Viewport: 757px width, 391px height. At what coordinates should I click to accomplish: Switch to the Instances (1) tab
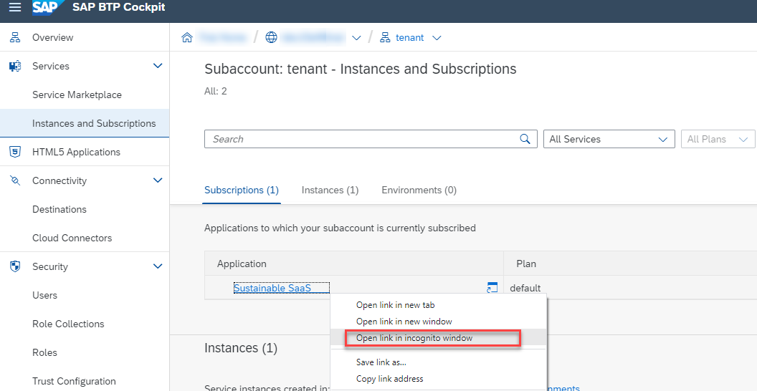point(330,190)
